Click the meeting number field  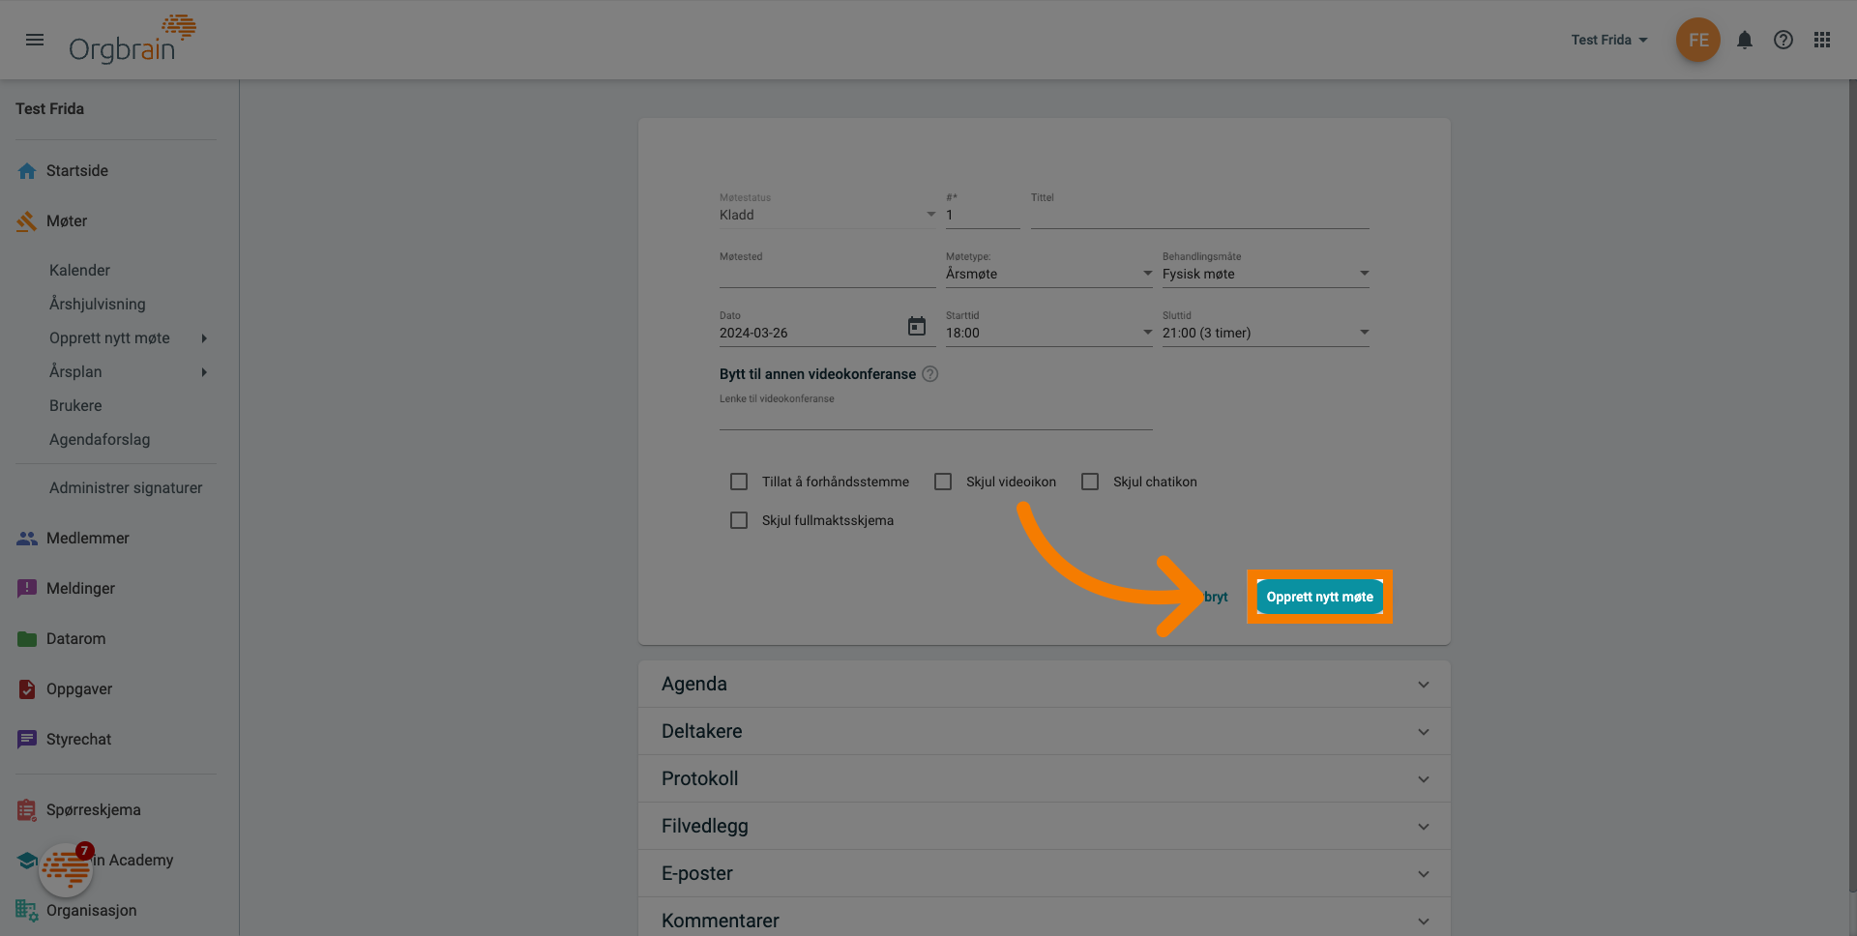click(x=983, y=215)
